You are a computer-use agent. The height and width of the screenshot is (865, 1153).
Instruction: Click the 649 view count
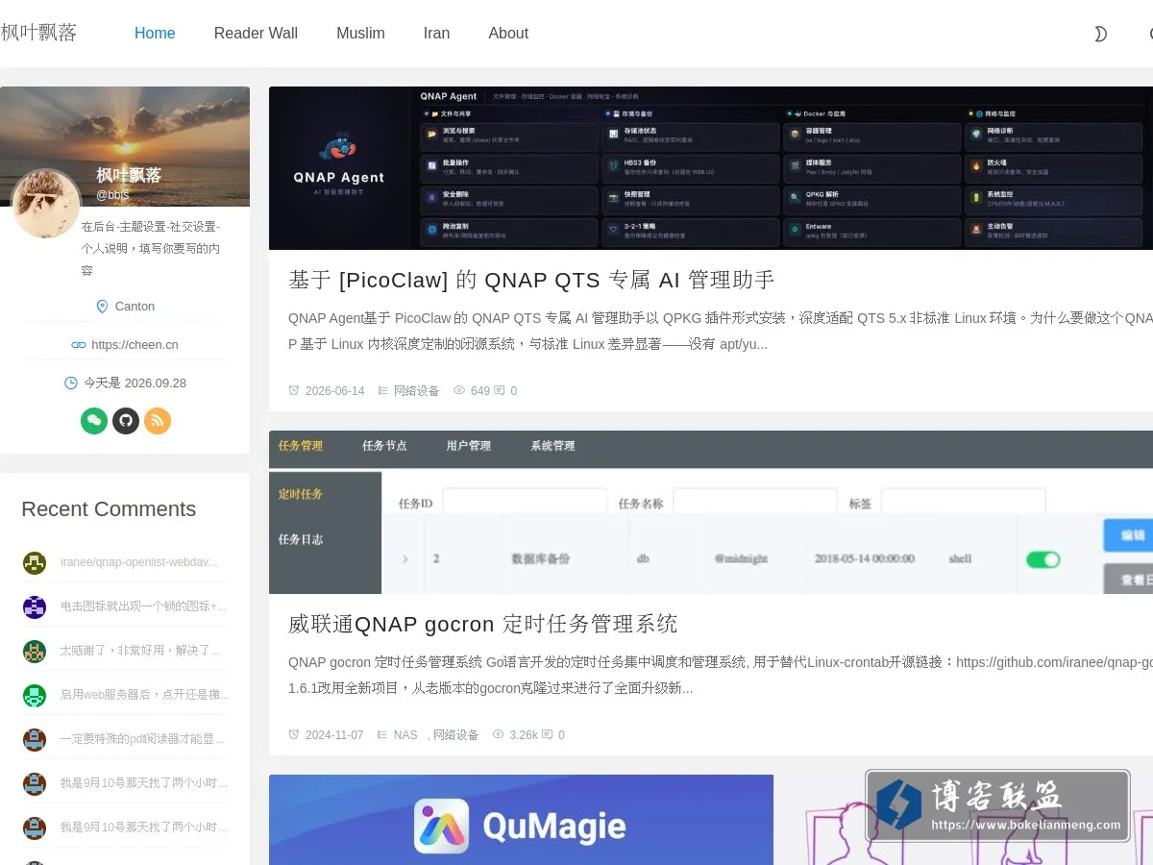tap(479, 391)
